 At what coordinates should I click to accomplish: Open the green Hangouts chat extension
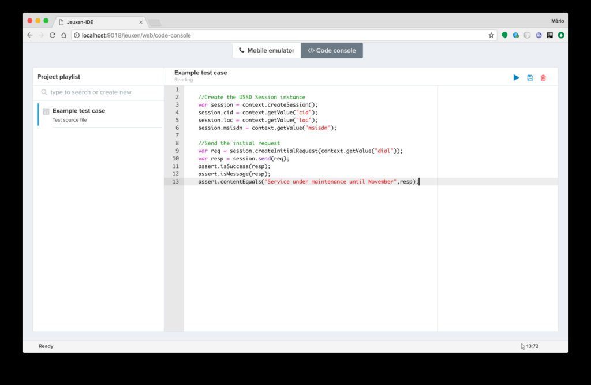coord(504,35)
